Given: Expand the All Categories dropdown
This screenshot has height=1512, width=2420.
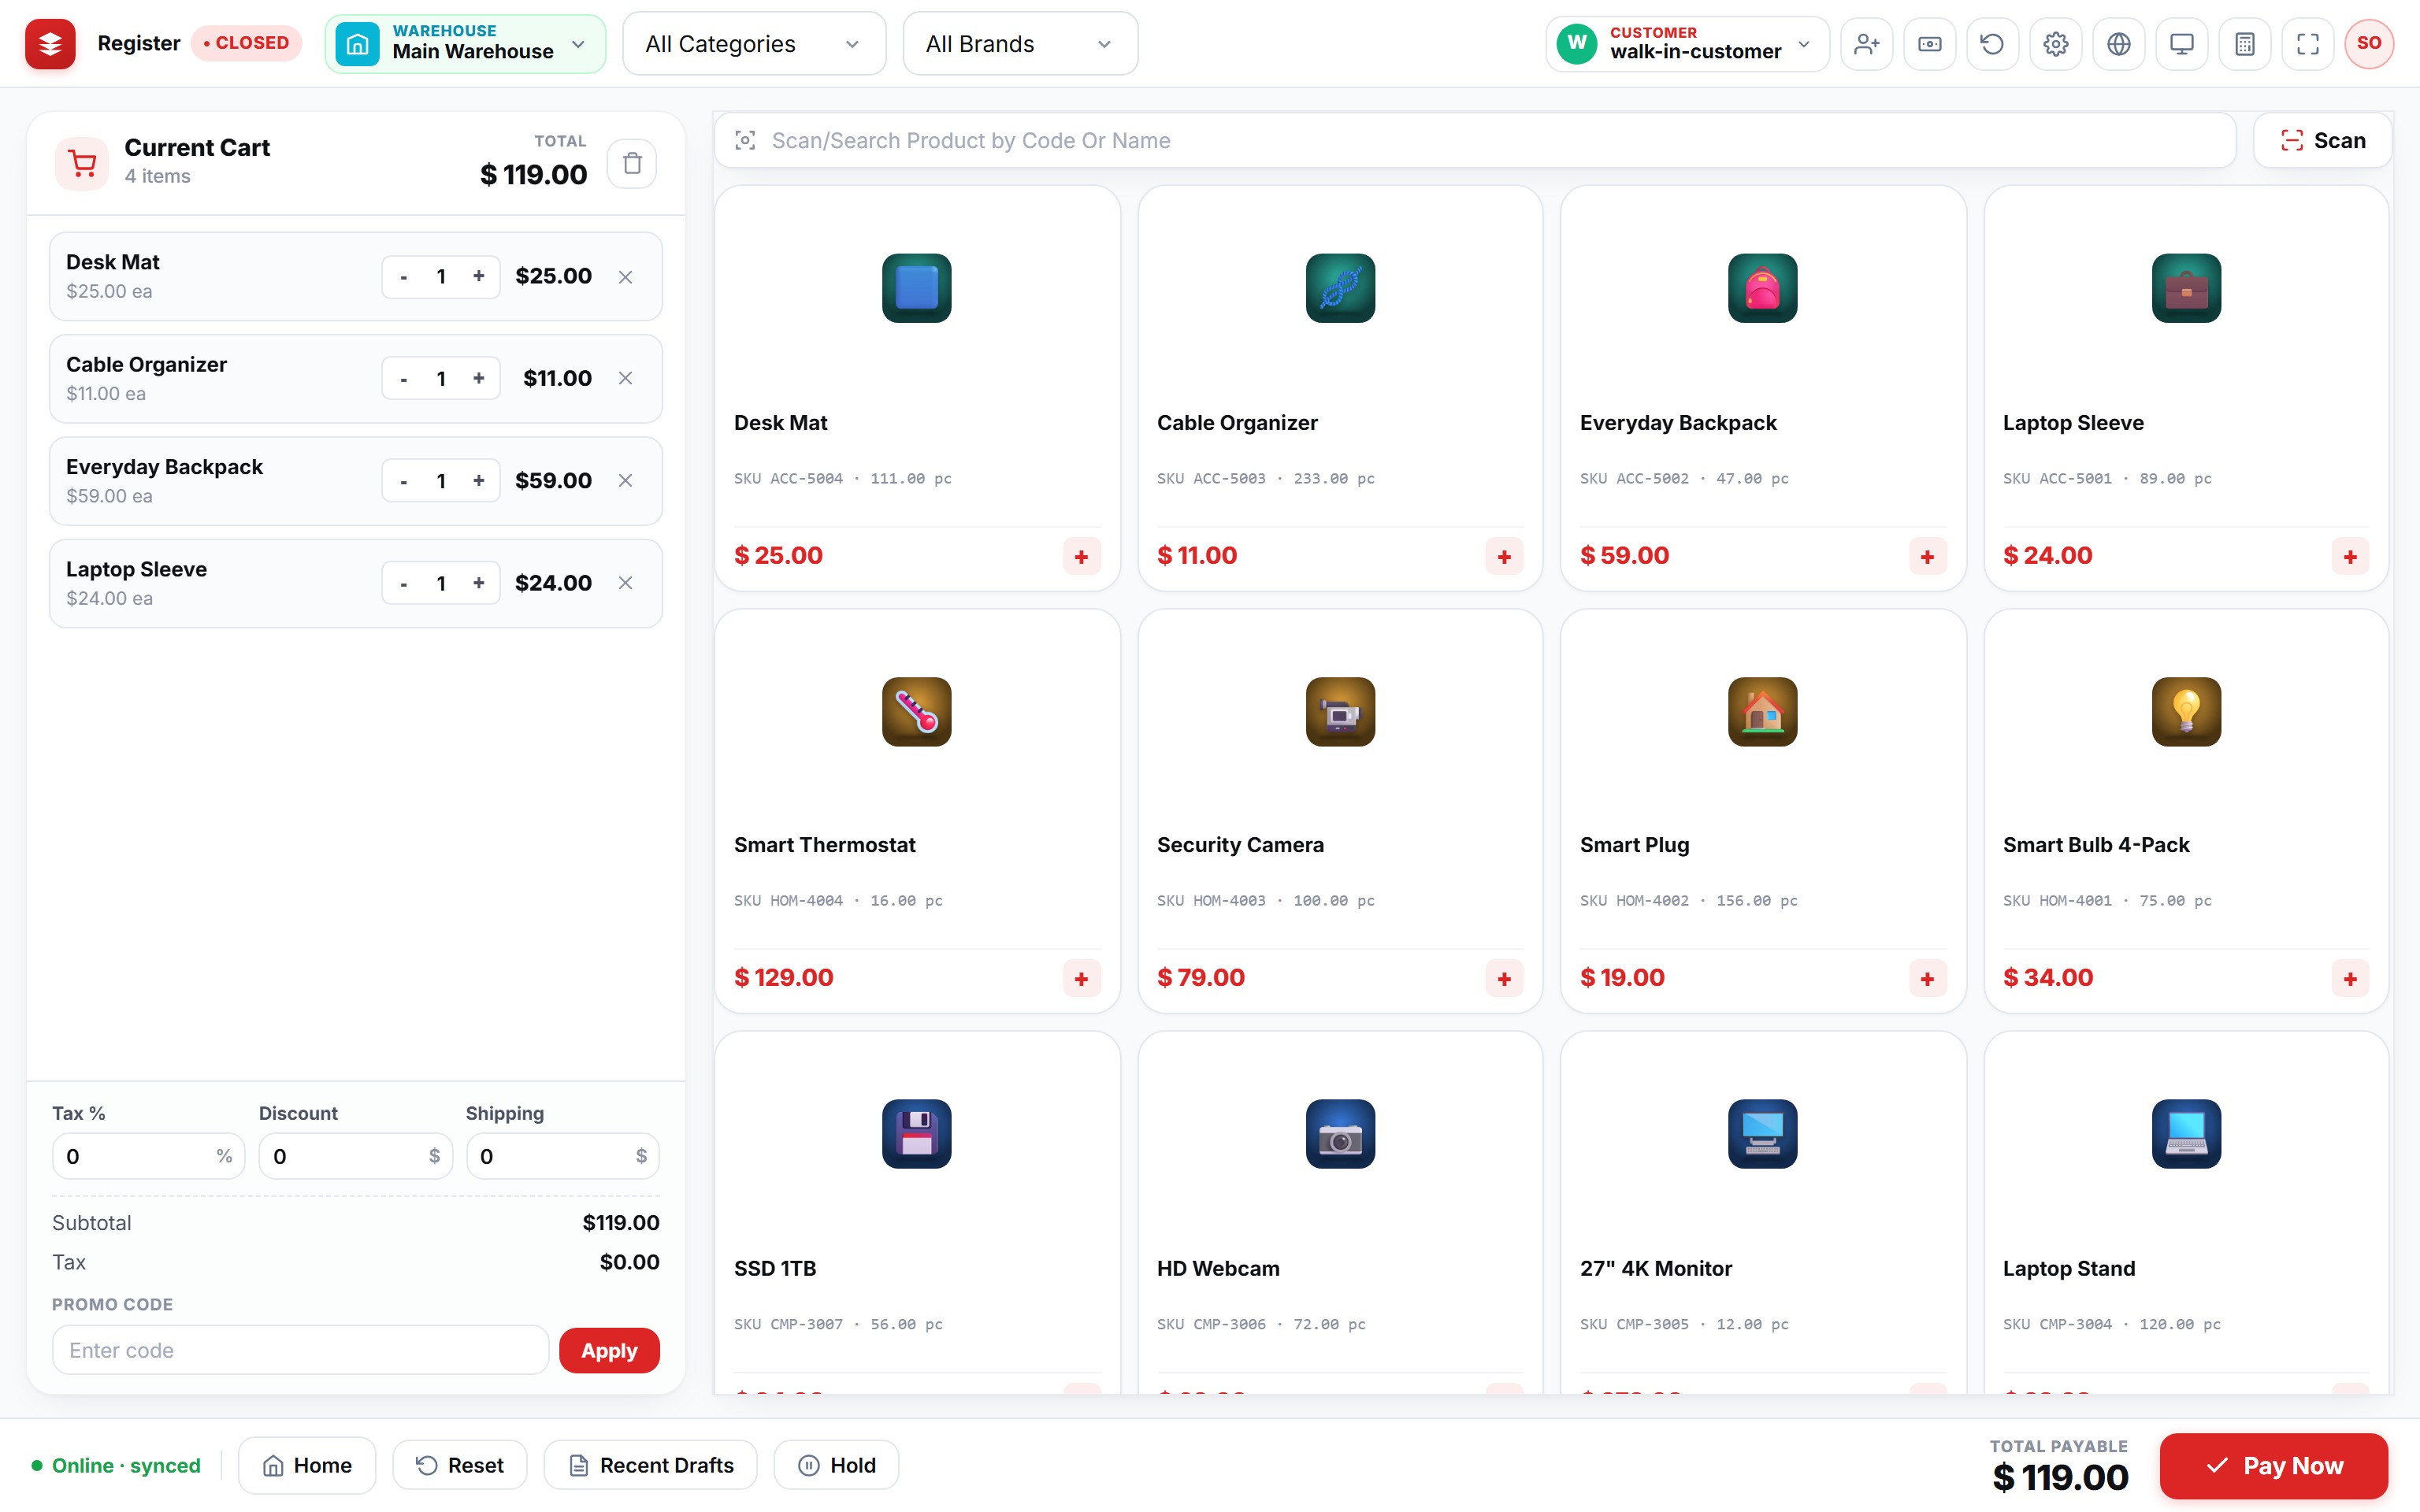Looking at the screenshot, I should pyautogui.click(x=754, y=44).
